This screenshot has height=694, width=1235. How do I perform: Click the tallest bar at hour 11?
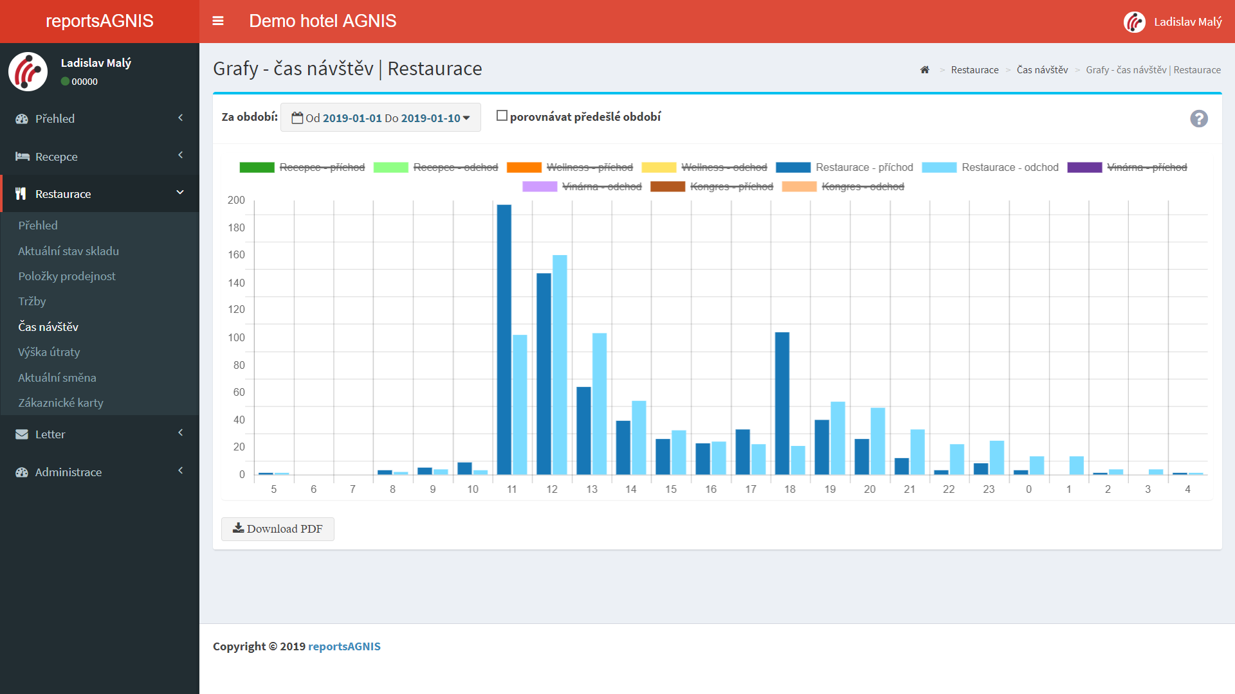(504, 339)
